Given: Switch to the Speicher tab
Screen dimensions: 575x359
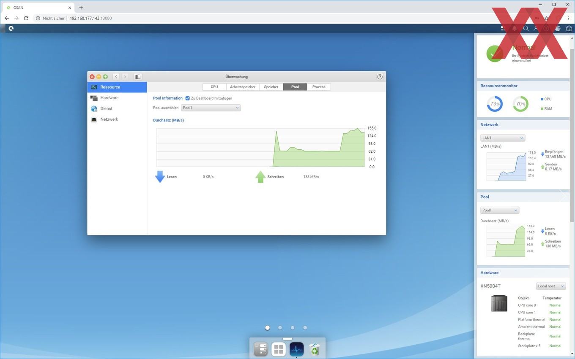Looking at the screenshot, I should [x=271, y=87].
